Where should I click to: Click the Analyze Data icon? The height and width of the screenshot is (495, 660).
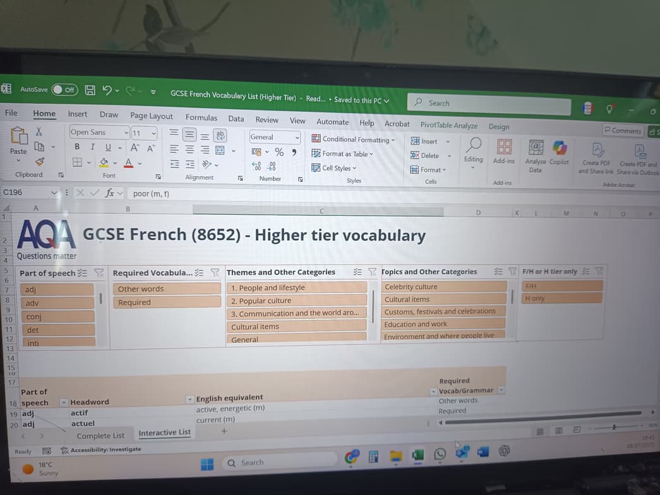(x=535, y=150)
